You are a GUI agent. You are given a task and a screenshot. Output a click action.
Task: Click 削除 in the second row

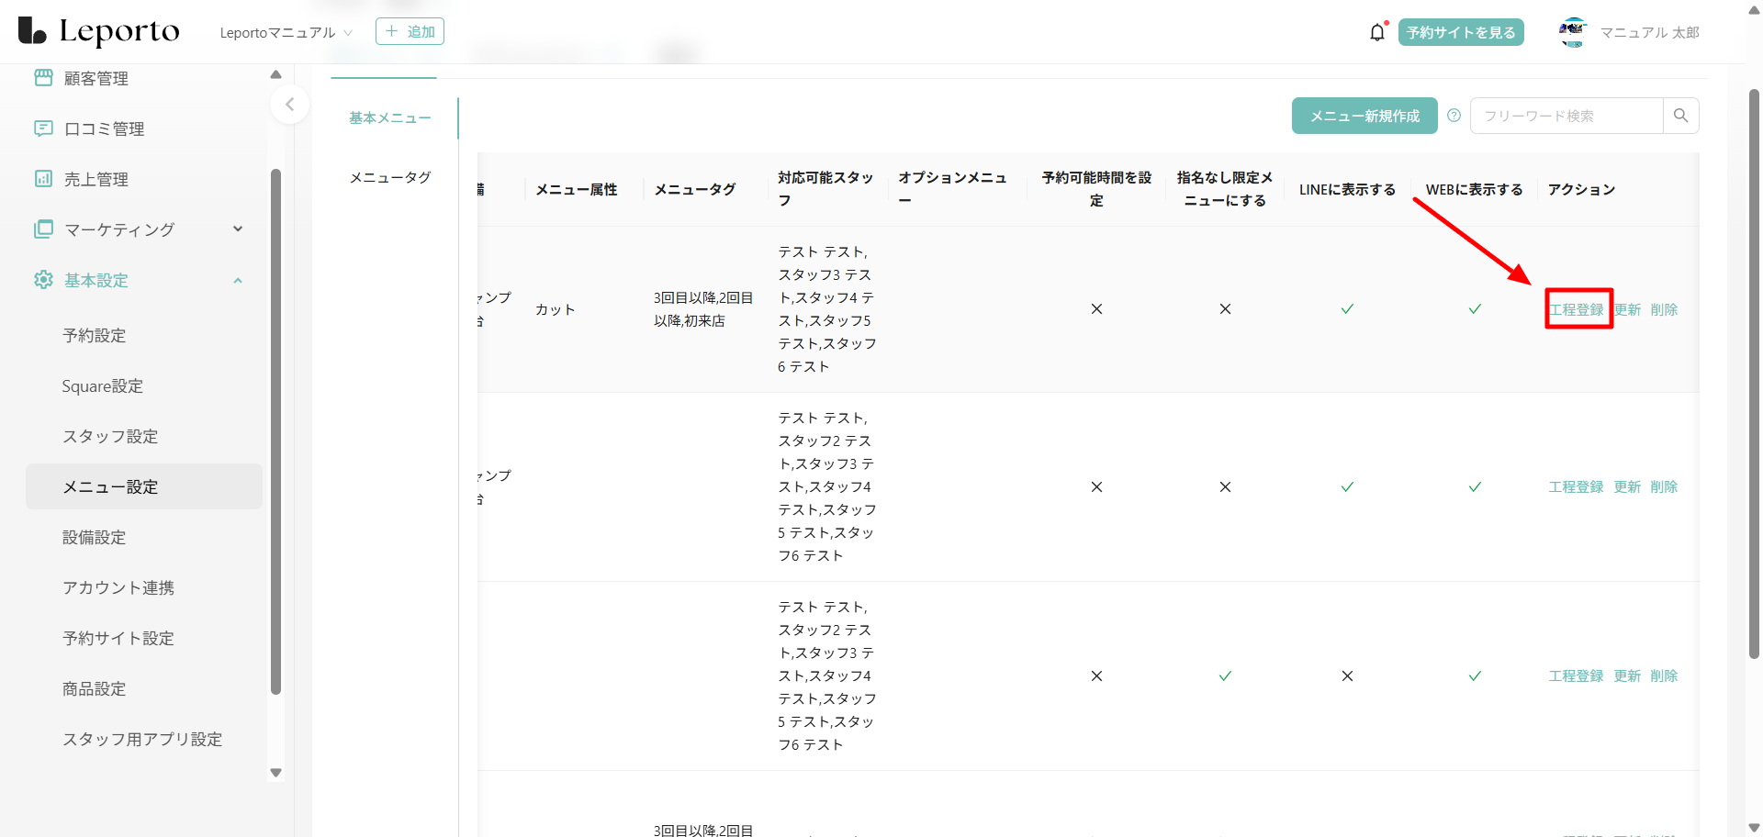1664,486
